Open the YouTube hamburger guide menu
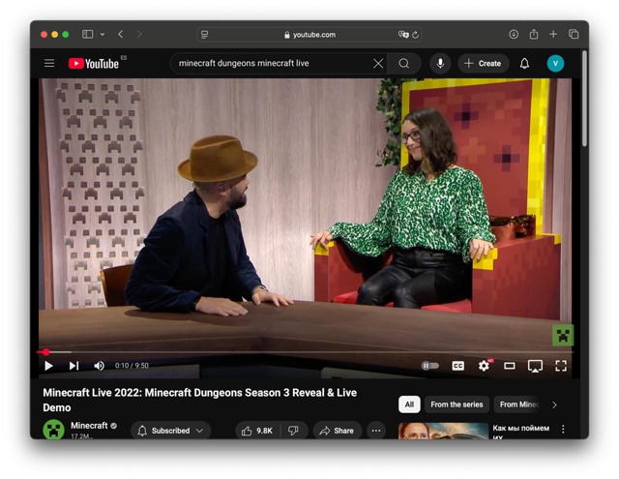Screen dimensions: 619x479 click(x=49, y=64)
